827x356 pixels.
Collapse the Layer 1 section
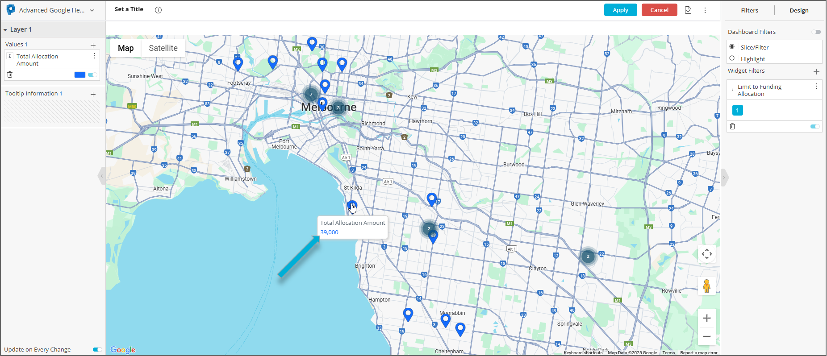coord(5,30)
